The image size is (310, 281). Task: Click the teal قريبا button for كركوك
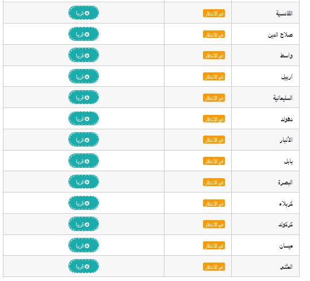tap(83, 224)
